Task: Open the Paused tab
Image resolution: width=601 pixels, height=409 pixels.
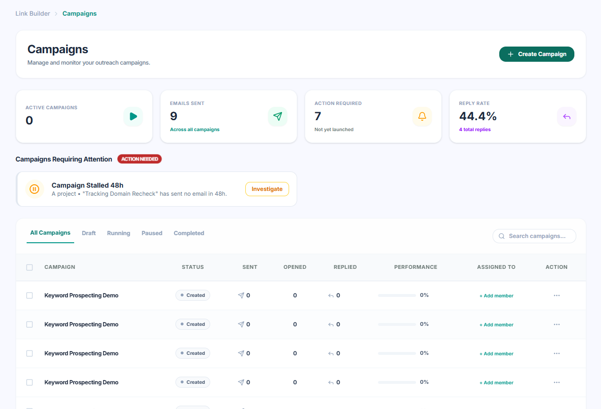Action: pyautogui.click(x=152, y=233)
